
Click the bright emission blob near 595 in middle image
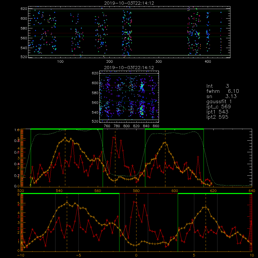point(142,86)
